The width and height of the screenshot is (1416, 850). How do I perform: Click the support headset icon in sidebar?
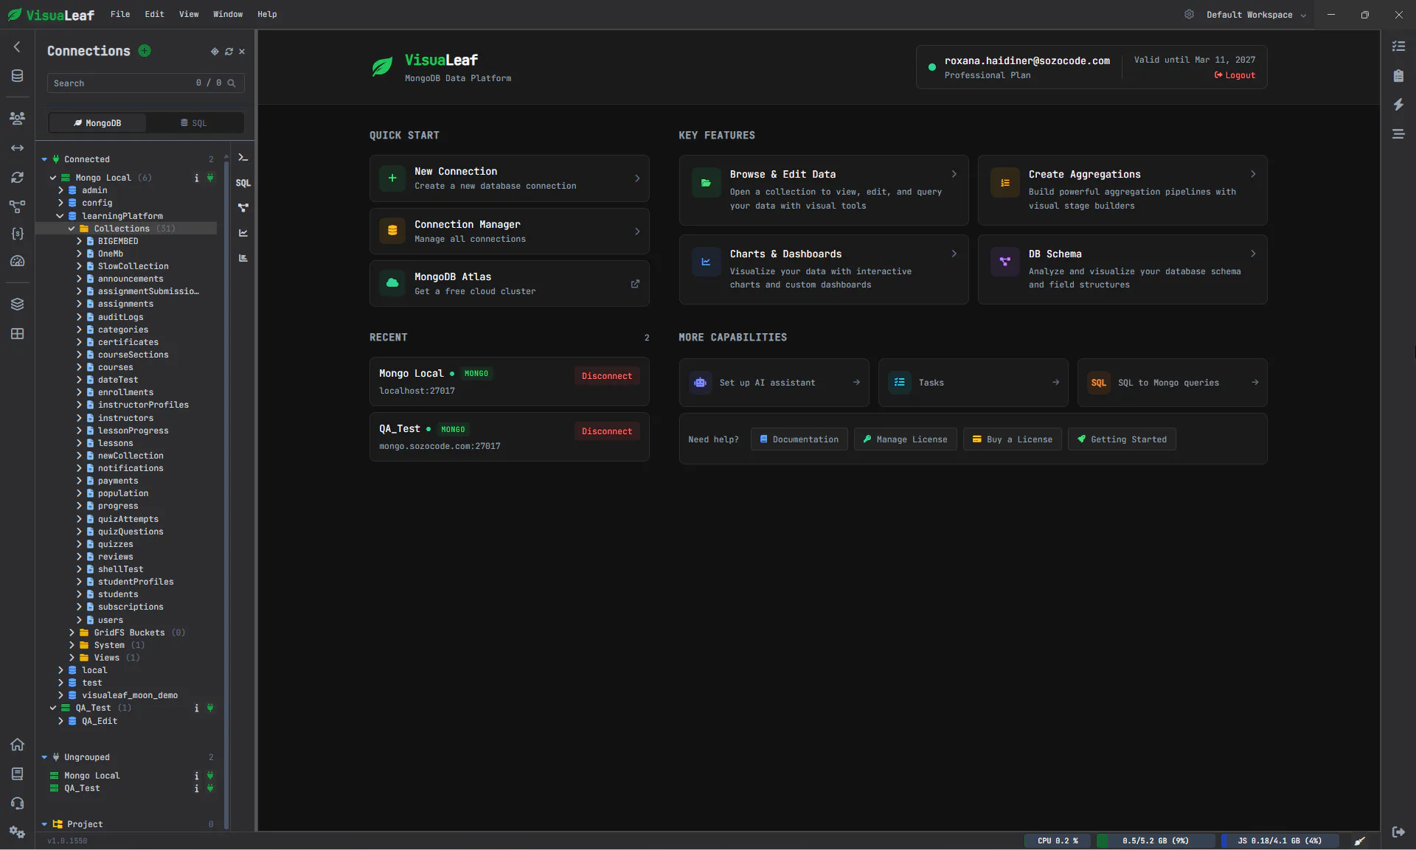pos(18,804)
